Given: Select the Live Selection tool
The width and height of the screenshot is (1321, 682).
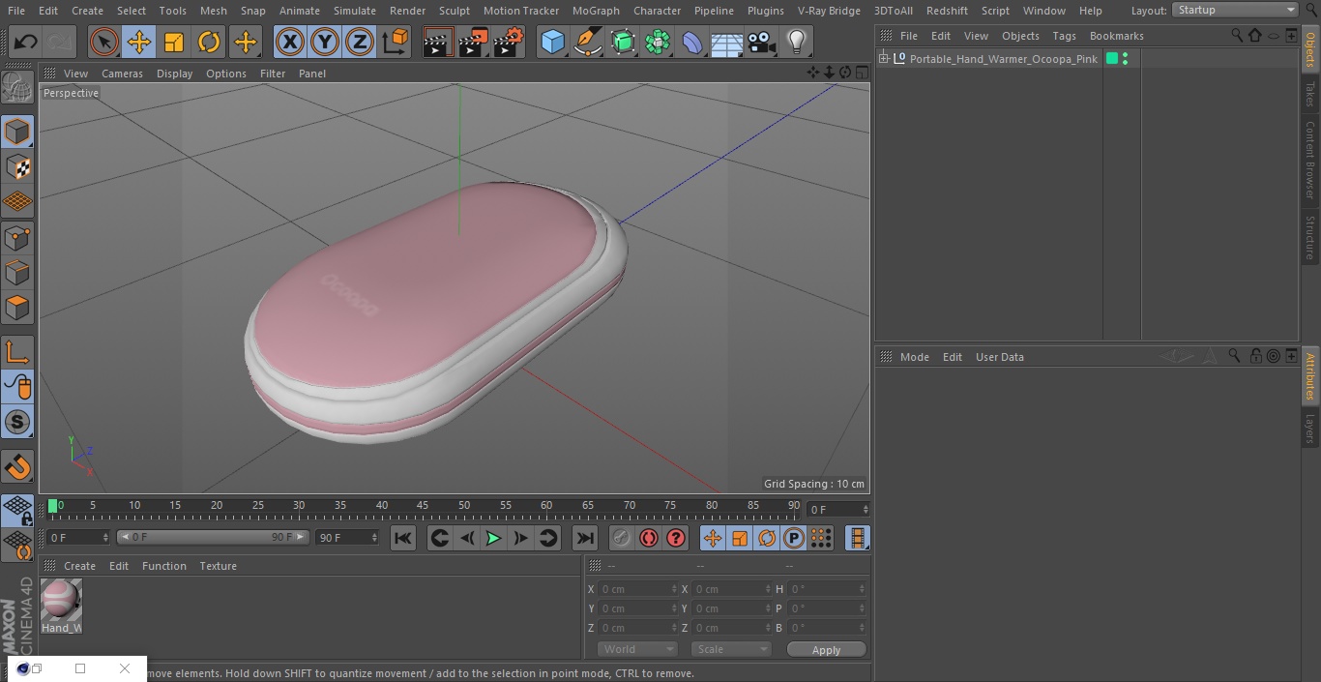Looking at the screenshot, I should (104, 42).
